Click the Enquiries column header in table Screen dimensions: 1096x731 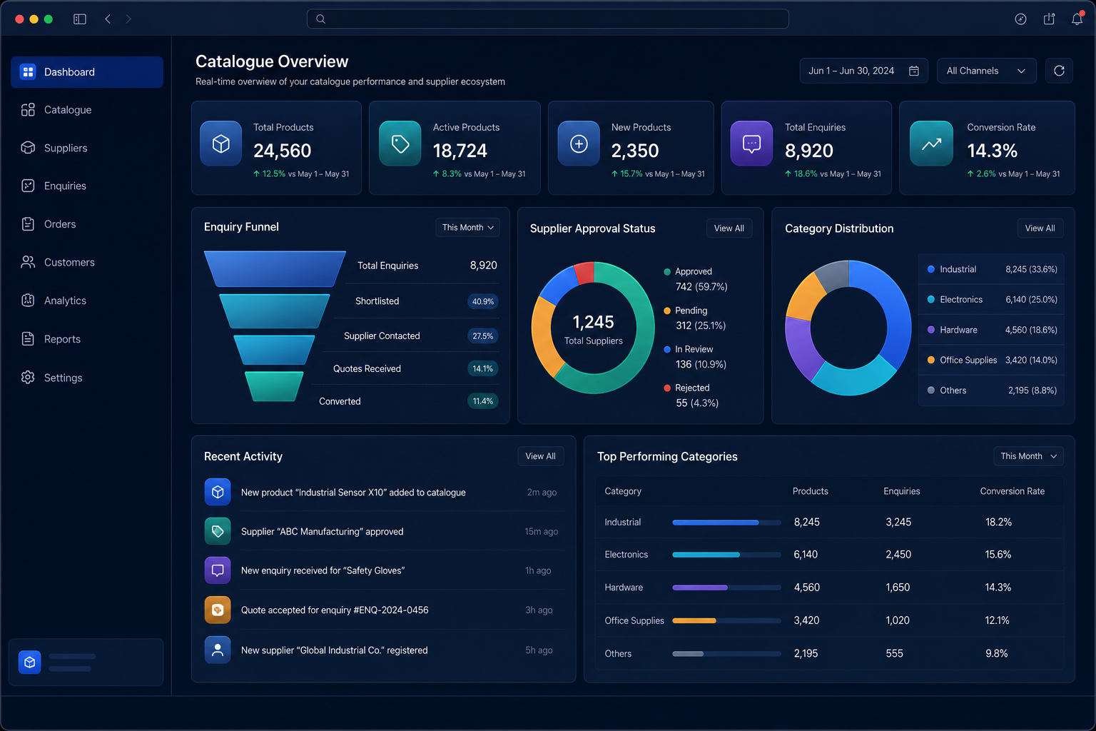tap(902, 491)
